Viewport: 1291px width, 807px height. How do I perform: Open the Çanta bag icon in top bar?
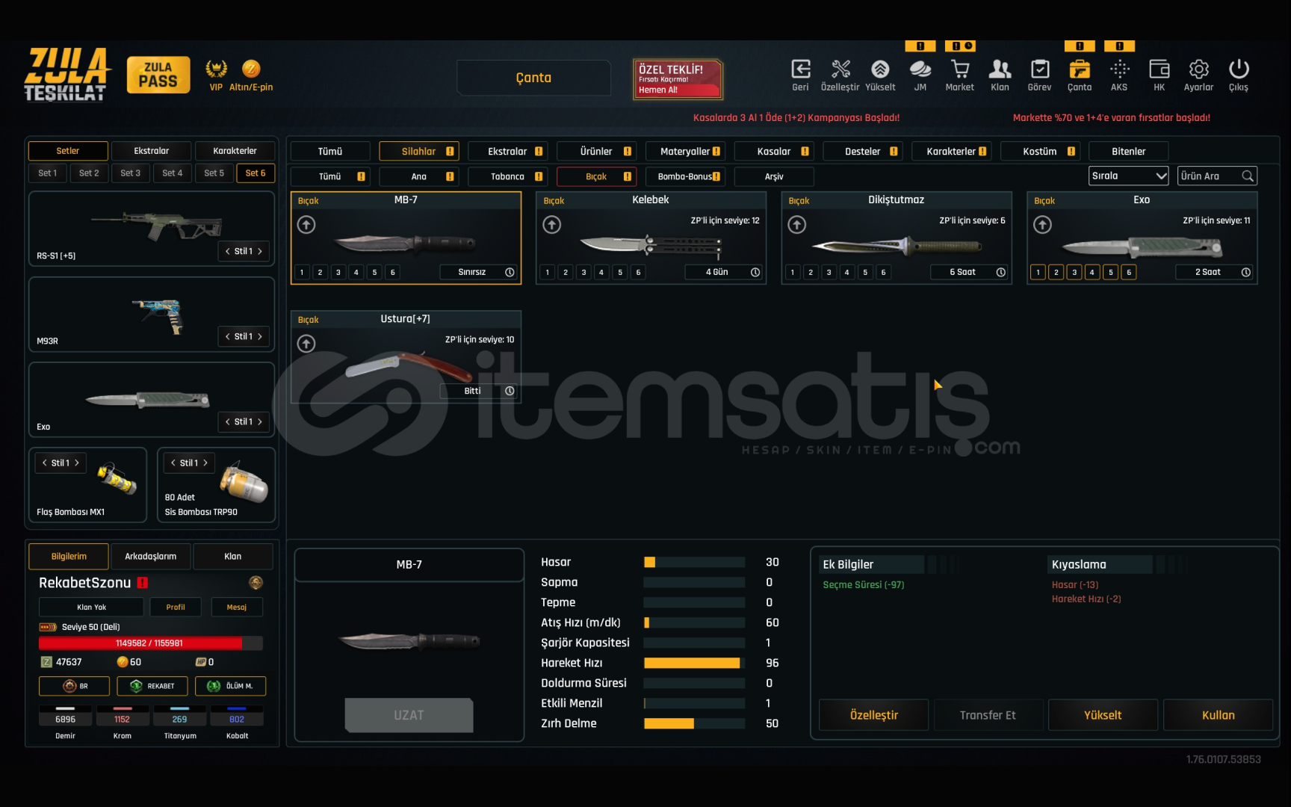tap(1080, 69)
